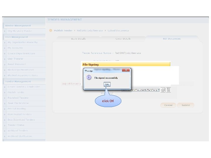This screenshot has height=158, width=211.
Task: Expand arrow beside Create Tender / Tender List
Action: (5, 87)
